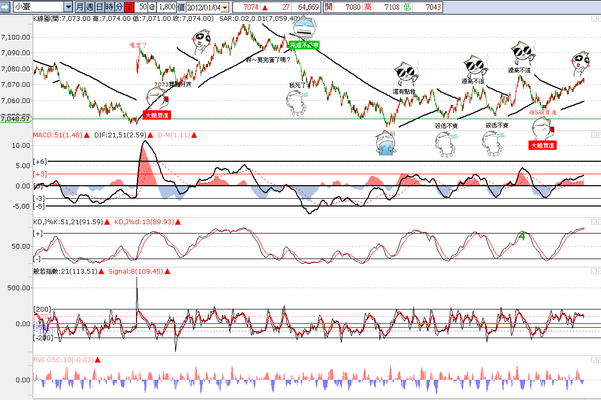Viewport: 601px width, 400px height.
Task: Click the 小臺 symbol input field
Action: click(x=39, y=7)
